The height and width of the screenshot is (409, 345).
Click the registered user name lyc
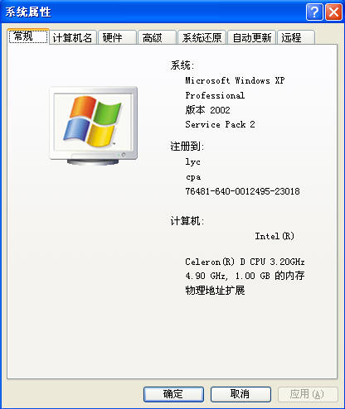192,161
